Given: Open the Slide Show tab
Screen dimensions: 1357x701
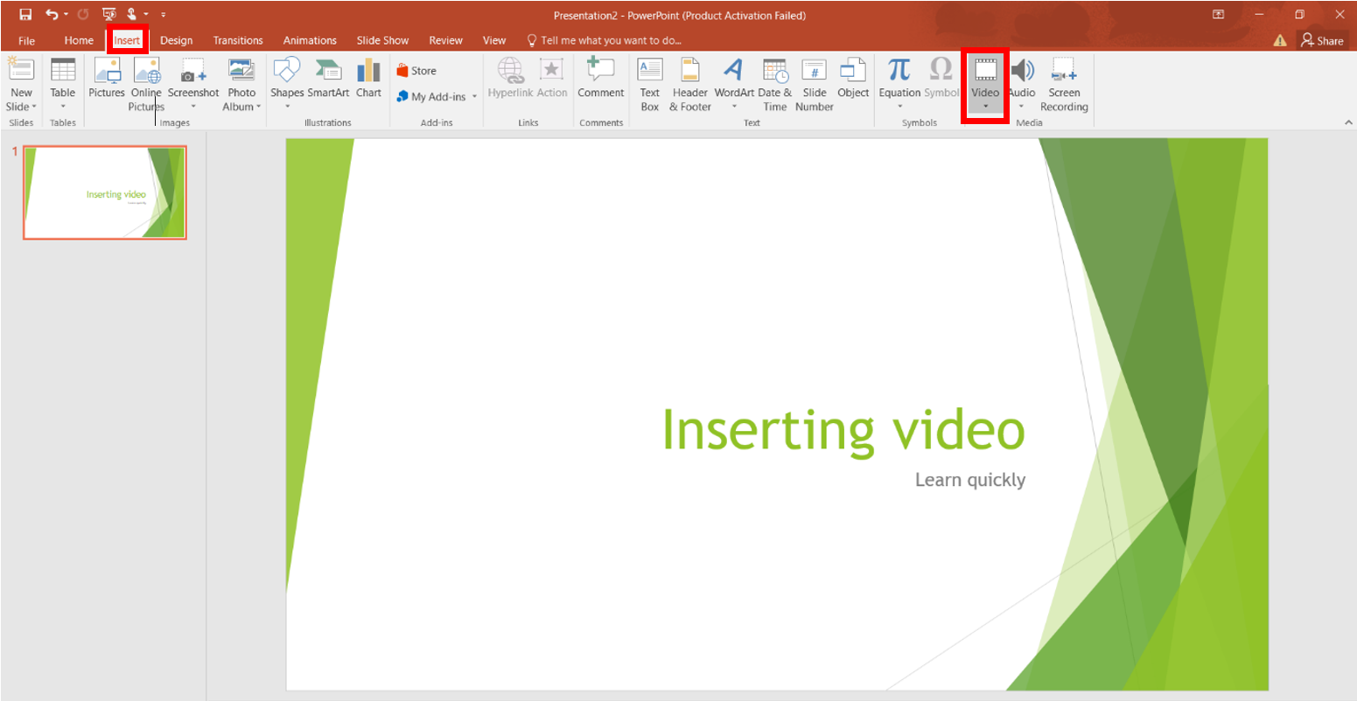Looking at the screenshot, I should coord(382,40).
